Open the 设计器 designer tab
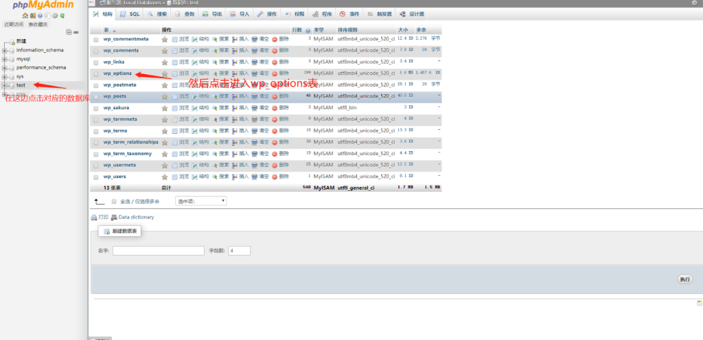This screenshot has height=340, width=703. [411, 14]
